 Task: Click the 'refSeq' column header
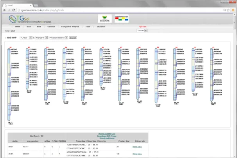pyautogui.click(x=47, y=141)
